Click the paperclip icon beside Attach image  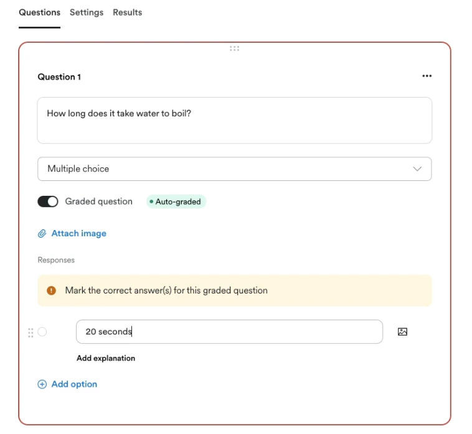coord(42,233)
